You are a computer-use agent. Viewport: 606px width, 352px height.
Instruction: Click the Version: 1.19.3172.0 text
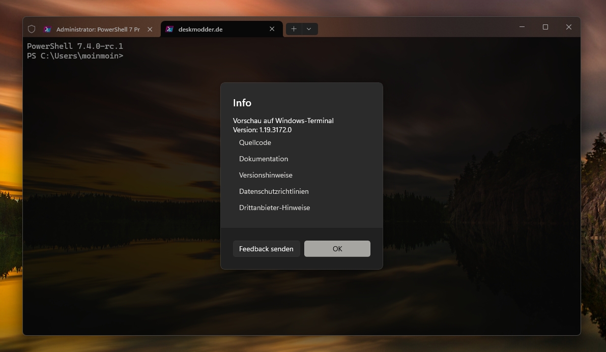coord(263,130)
